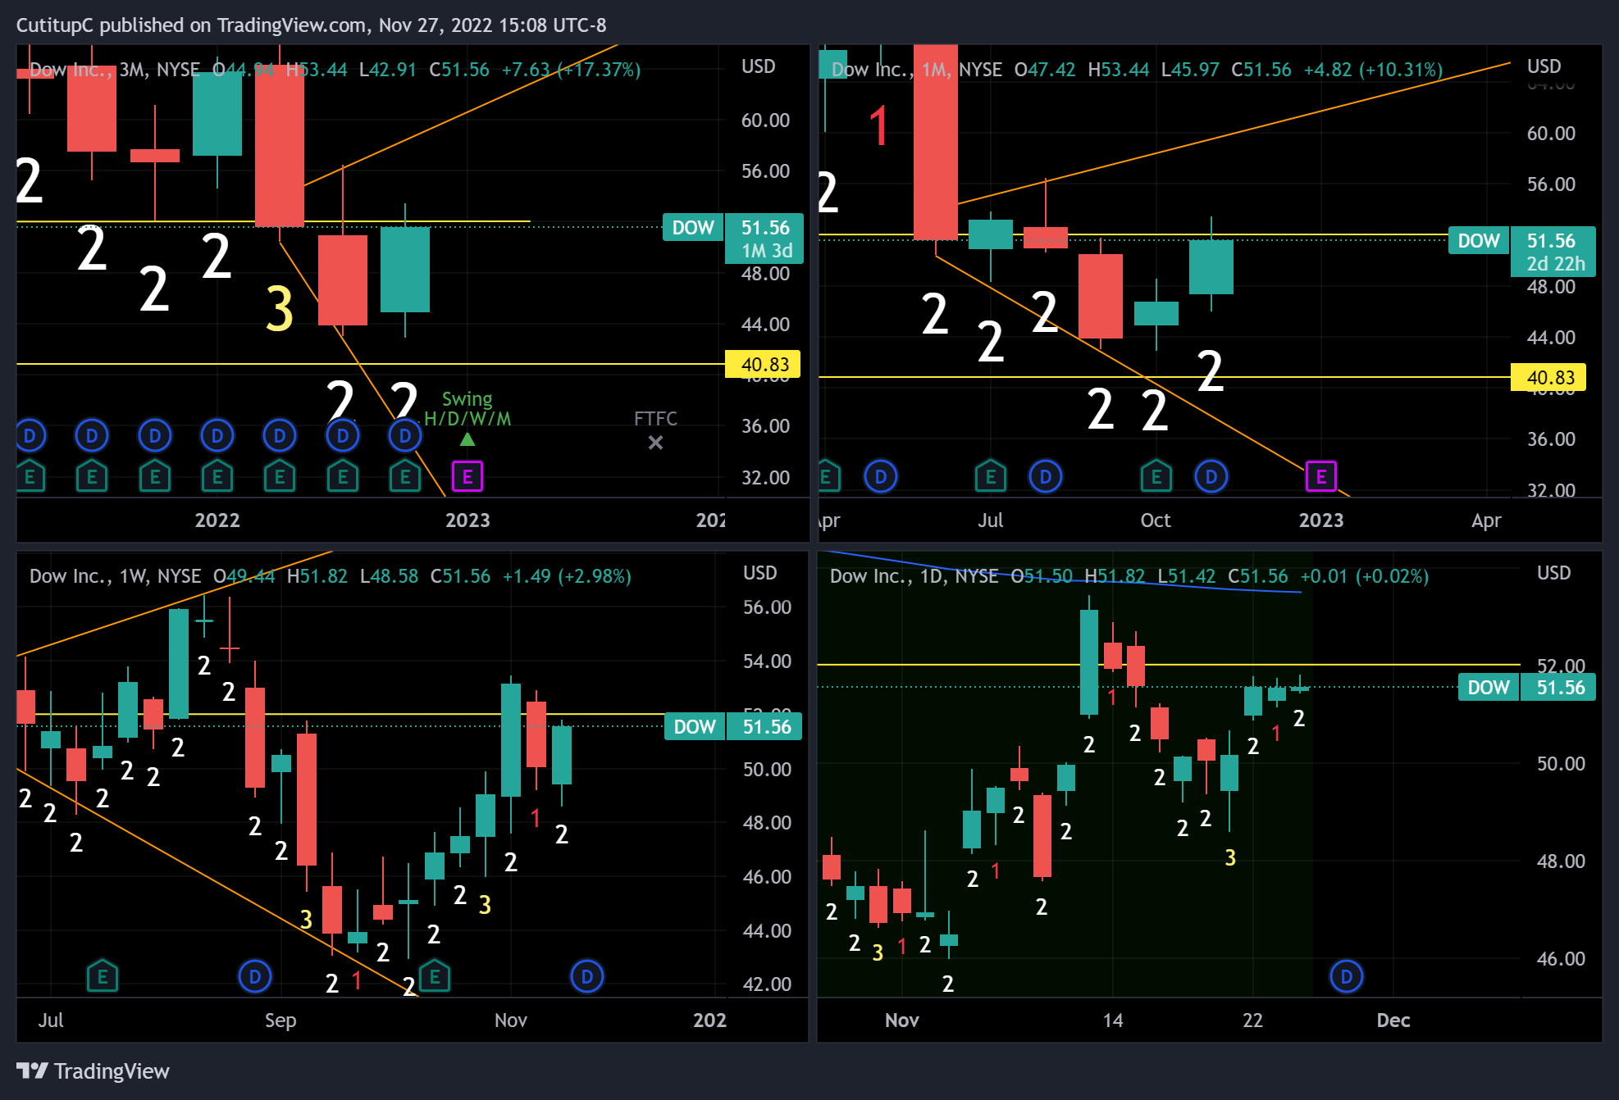Click the yellow 40.83 price label in 1M chart
Viewport: 1619px width, 1100px height.
tap(1548, 378)
